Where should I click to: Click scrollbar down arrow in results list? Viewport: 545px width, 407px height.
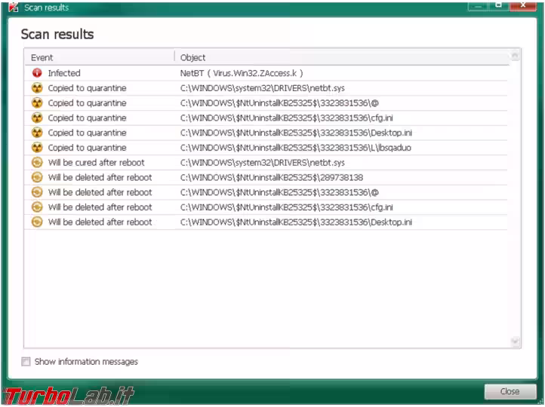pyautogui.click(x=515, y=341)
